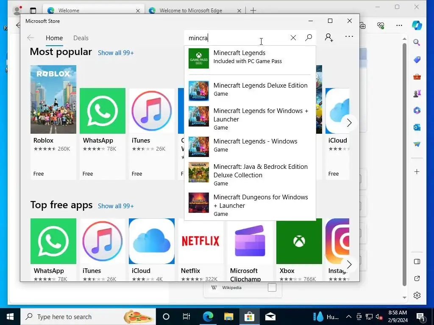Click the Store back arrow button
Screen dimensions: 434x325
pyautogui.click(x=31, y=38)
